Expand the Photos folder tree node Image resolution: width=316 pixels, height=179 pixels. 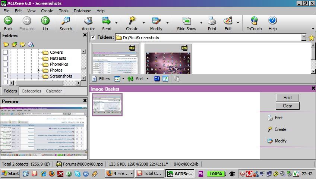pos(38,70)
